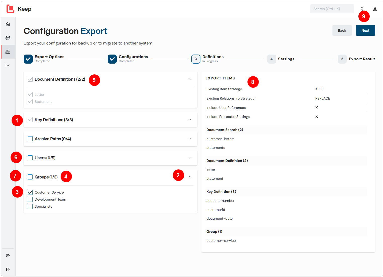The image size is (383, 277).
Task: Click the Groups (1/3) header text
Action: tap(46, 177)
